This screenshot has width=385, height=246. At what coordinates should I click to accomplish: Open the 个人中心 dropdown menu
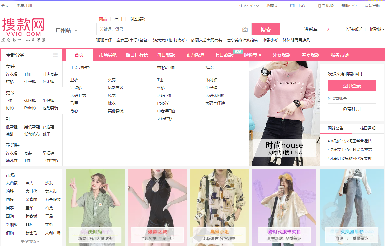tap(249, 6)
